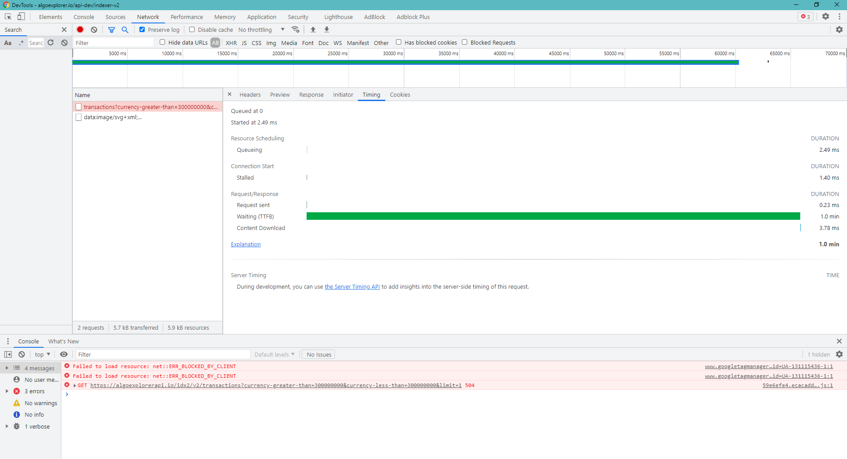Click the 3 errors badge
847x459 pixels.
coord(806,17)
